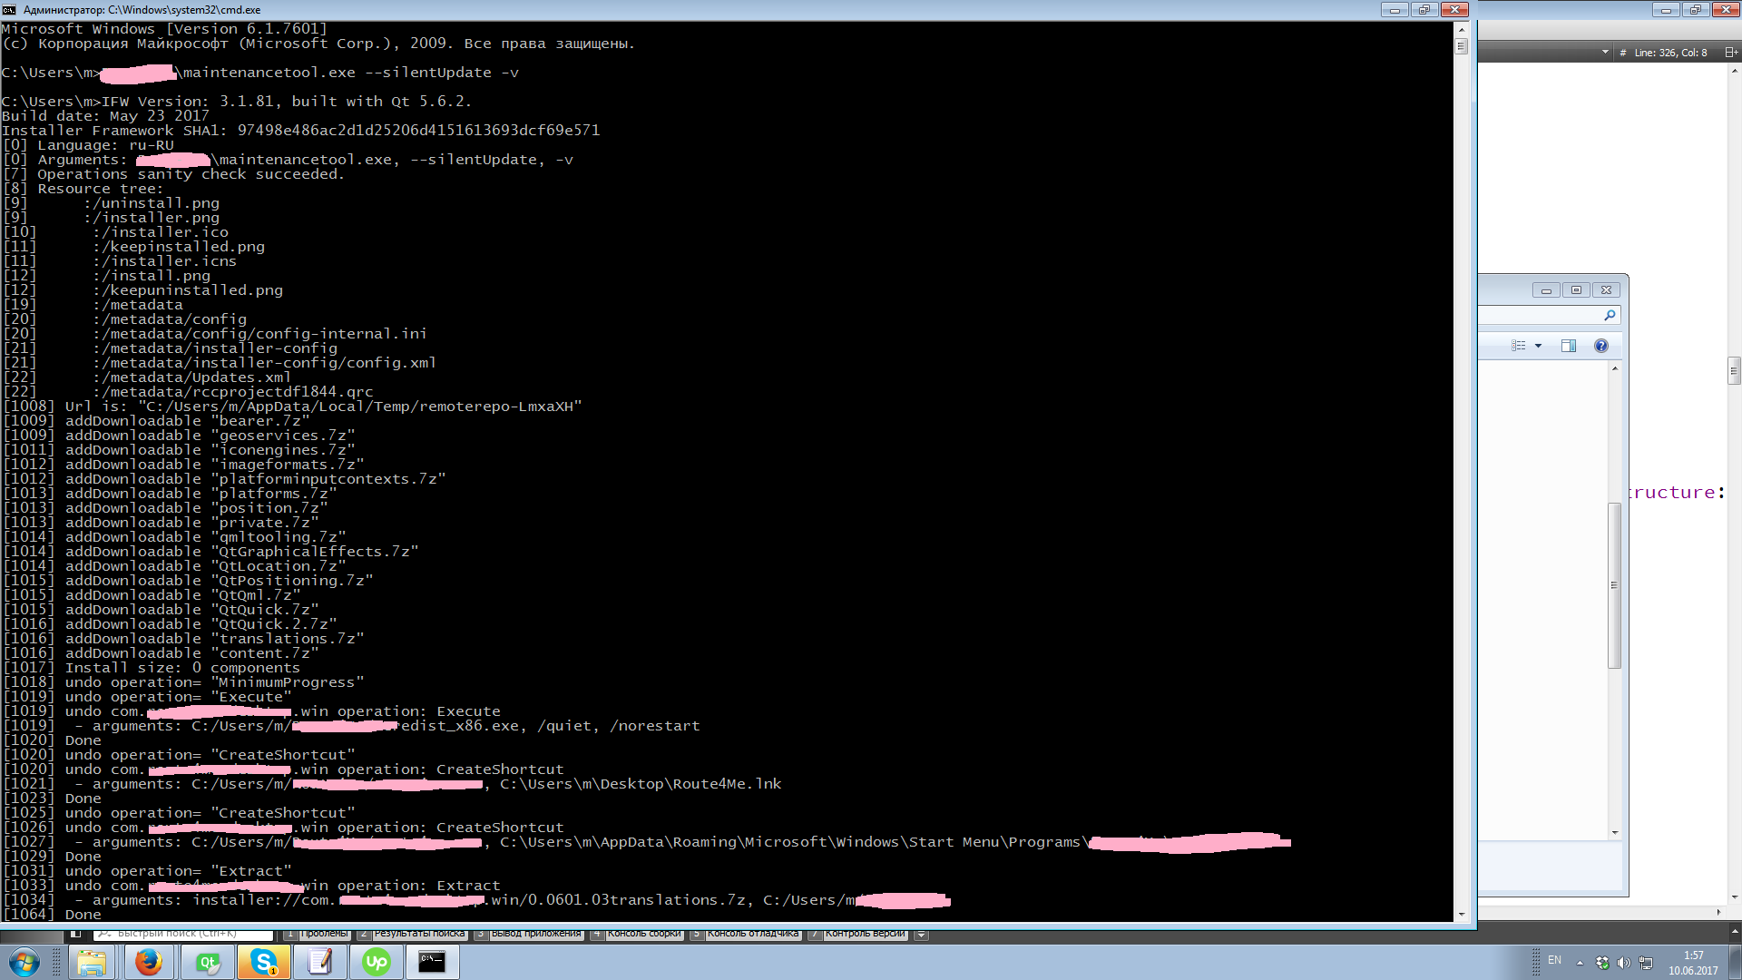Open the clock showing 1:57
The width and height of the screenshot is (1742, 980).
pos(1693,963)
